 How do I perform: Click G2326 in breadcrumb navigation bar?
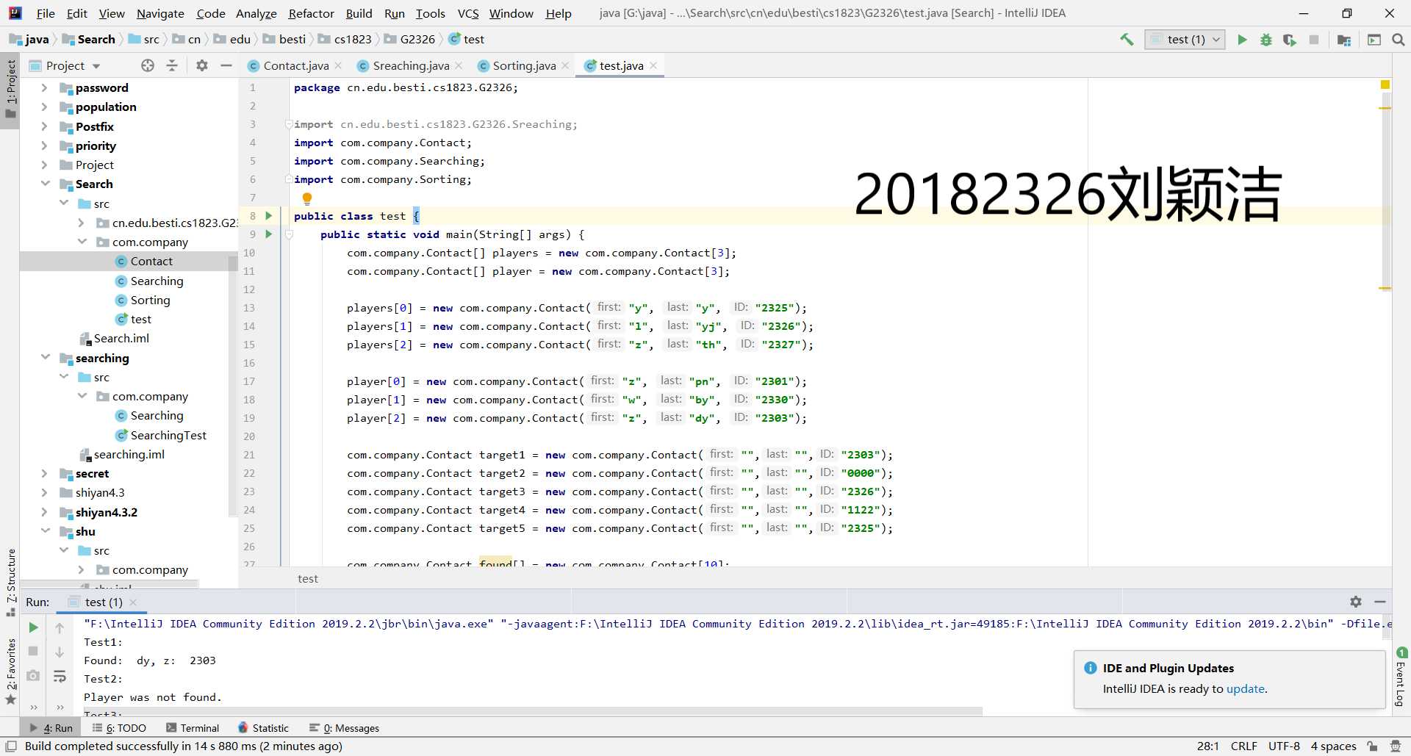tap(410, 40)
